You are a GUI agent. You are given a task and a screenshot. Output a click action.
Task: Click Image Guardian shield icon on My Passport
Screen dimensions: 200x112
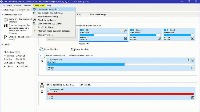click(189, 60)
